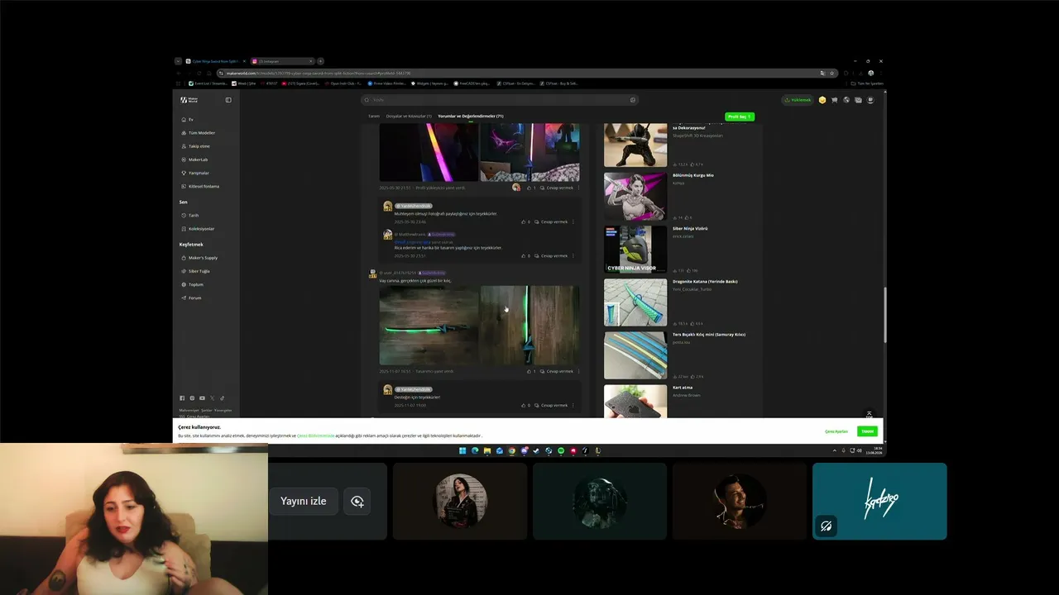Image resolution: width=1059 pixels, height=595 pixels.
Task: Open the horizontal green sword photo
Action: [429, 326]
